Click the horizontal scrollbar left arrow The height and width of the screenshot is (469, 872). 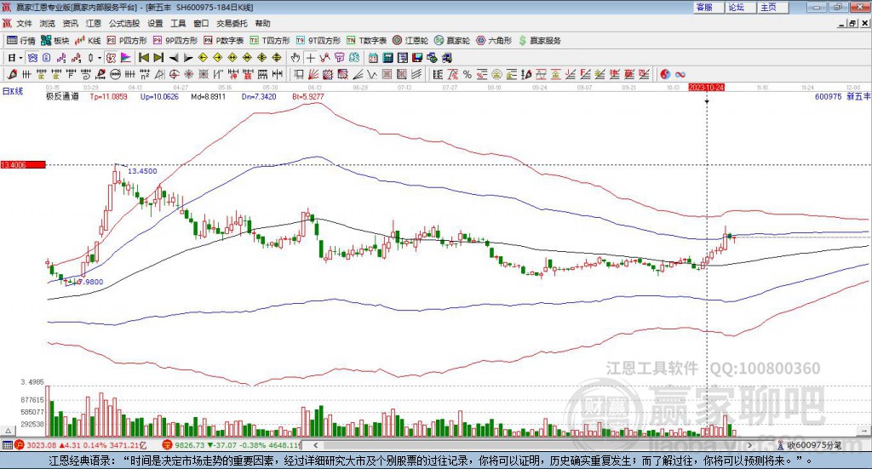pos(316,445)
